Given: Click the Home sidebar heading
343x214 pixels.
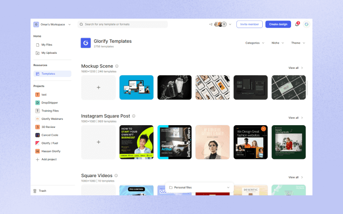Looking at the screenshot, I should point(37,36).
